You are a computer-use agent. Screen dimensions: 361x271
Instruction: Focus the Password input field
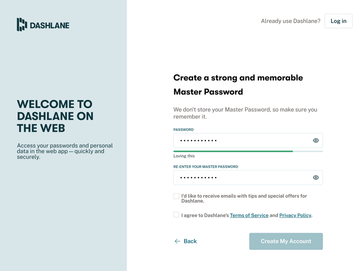point(241,140)
